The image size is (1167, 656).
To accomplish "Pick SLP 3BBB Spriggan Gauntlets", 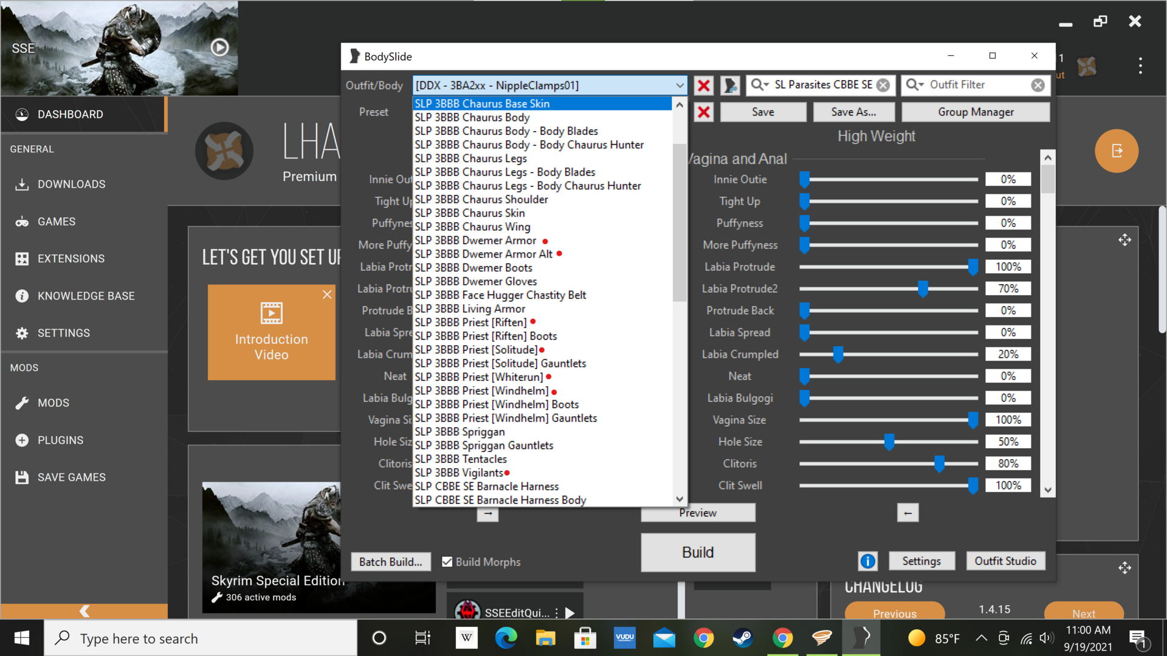I will click(x=542, y=445).
